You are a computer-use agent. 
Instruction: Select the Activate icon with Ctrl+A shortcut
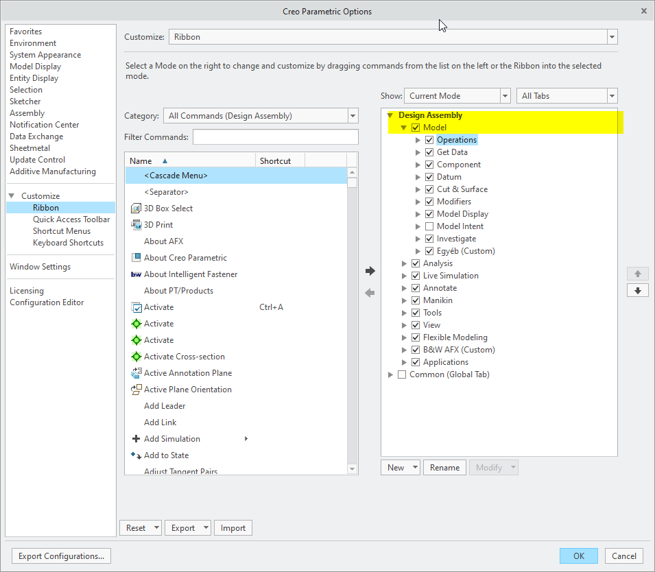click(136, 307)
